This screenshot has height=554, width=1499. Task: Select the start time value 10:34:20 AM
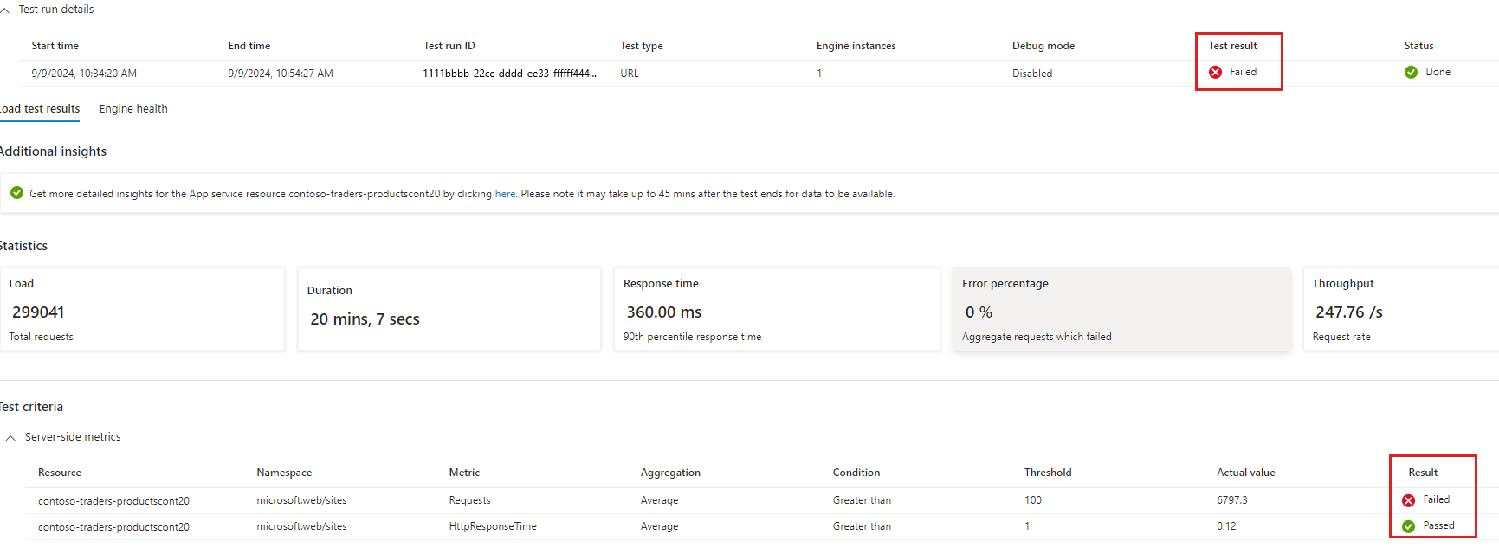84,74
